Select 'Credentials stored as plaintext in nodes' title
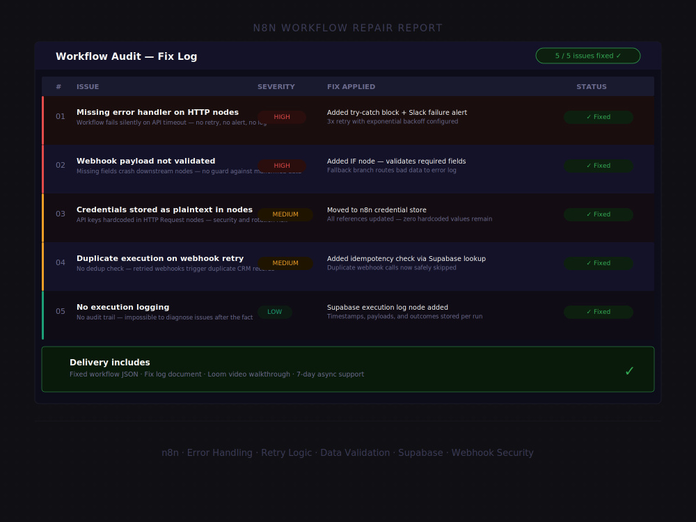 164,210
